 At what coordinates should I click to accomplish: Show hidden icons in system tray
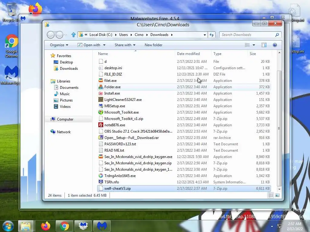(272, 226)
